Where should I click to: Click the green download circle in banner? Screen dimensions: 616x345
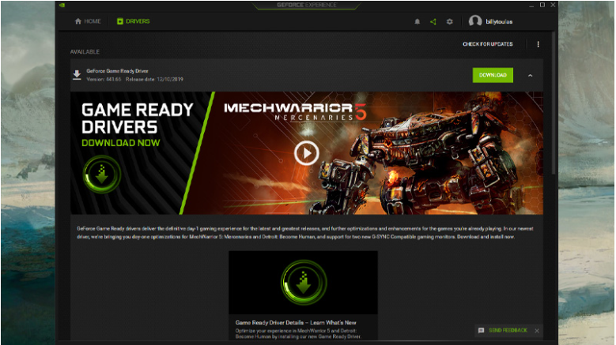(x=102, y=174)
